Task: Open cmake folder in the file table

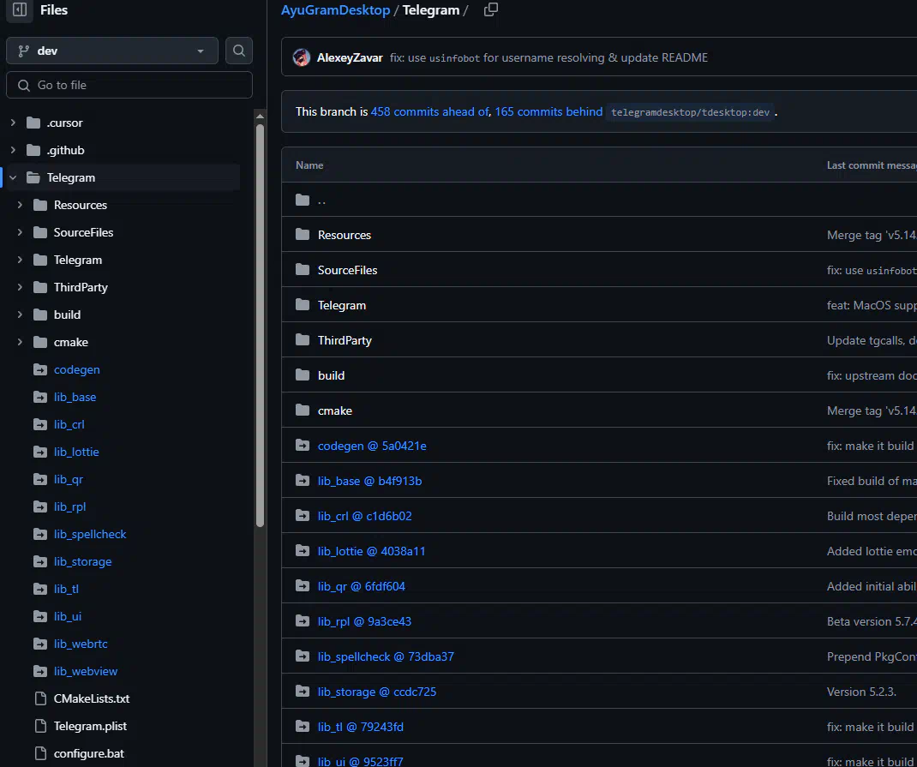Action: pyautogui.click(x=334, y=410)
